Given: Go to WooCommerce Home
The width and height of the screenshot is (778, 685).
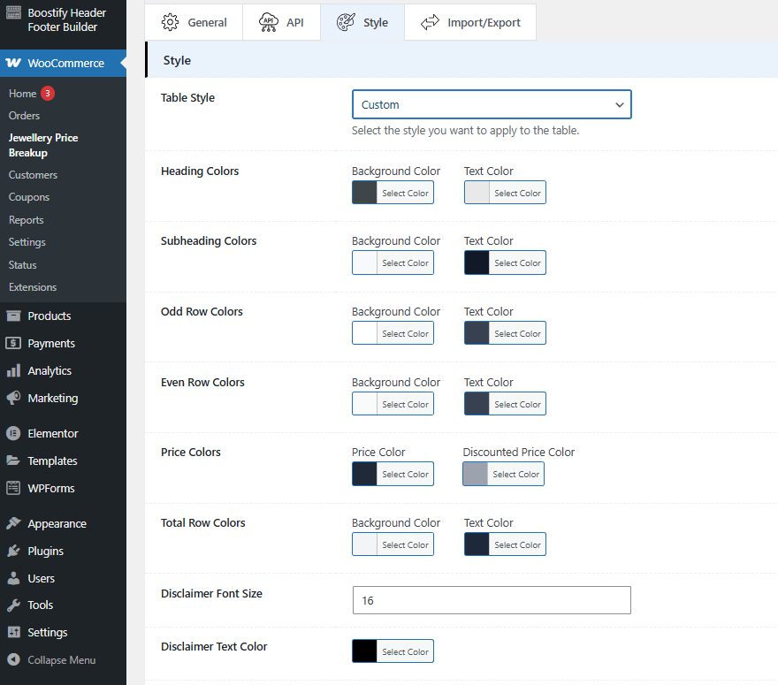Looking at the screenshot, I should click(x=22, y=94).
